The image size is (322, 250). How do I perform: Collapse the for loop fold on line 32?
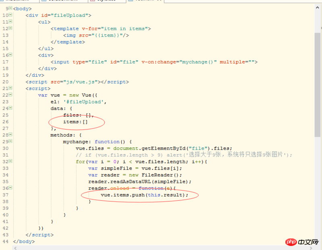10,161
